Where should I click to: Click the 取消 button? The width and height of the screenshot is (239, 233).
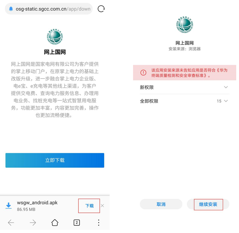pos(161,204)
